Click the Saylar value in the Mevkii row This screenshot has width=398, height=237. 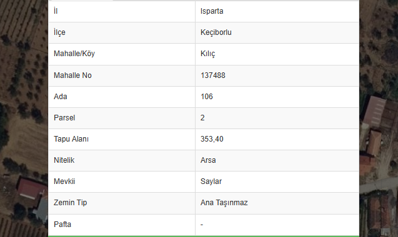click(211, 181)
